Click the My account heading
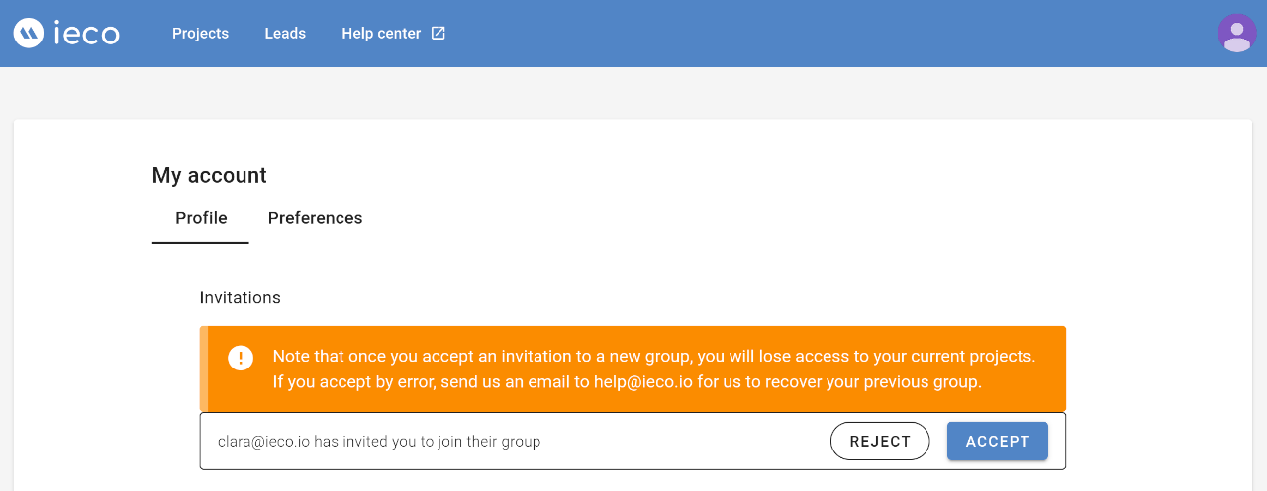 tap(209, 176)
